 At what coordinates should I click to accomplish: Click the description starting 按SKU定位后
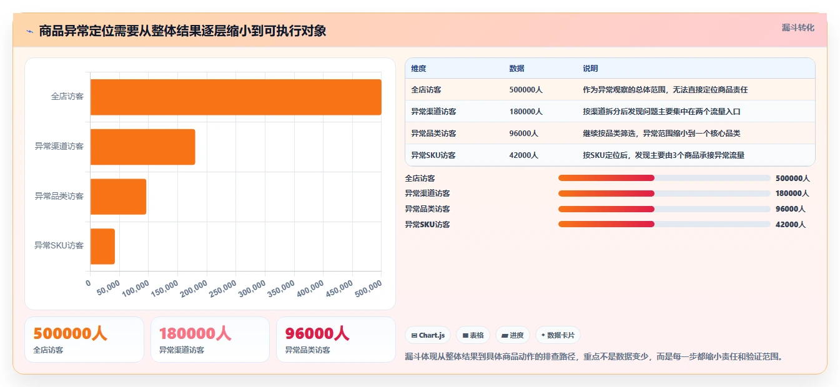coord(664,155)
